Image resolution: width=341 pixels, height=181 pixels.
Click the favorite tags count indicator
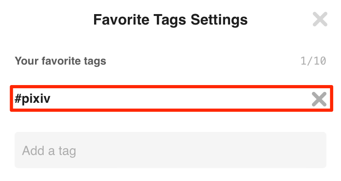coord(313,60)
